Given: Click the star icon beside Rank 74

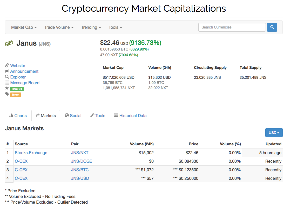Looking at the screenshot, I should point(7,88).
